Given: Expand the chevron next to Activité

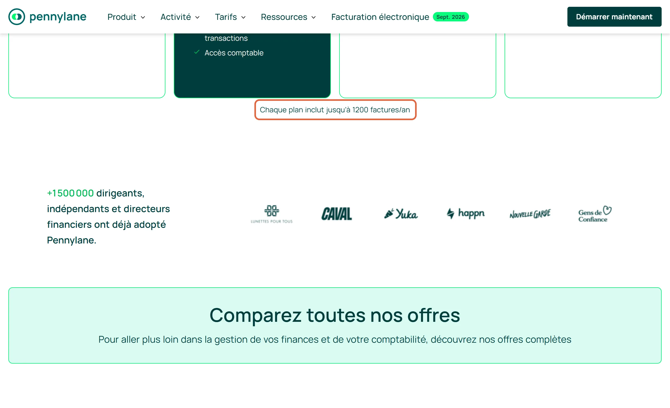Looking at the screenshot, I should click(x=197, y=18).
